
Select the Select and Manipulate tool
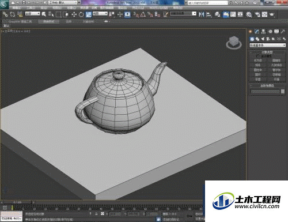(x=120, y=14)
